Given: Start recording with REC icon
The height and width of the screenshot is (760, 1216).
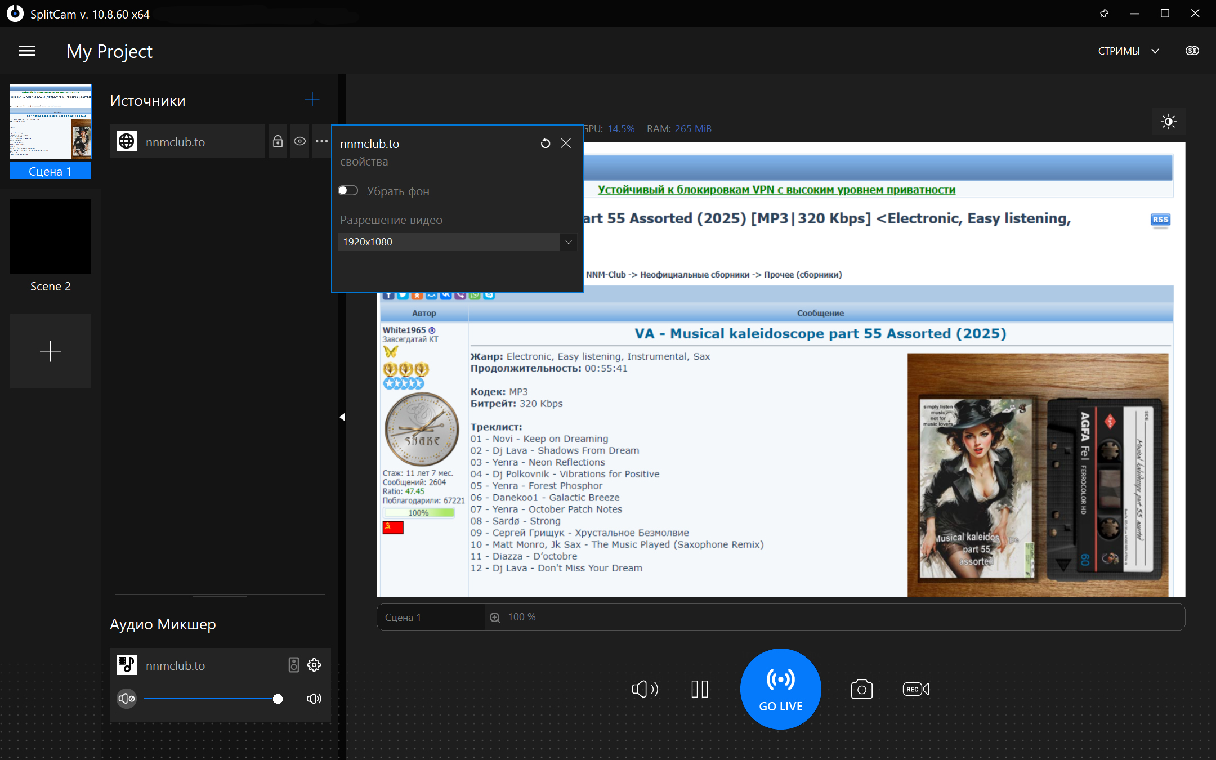Looking at the screenshot, I should 915,689.
